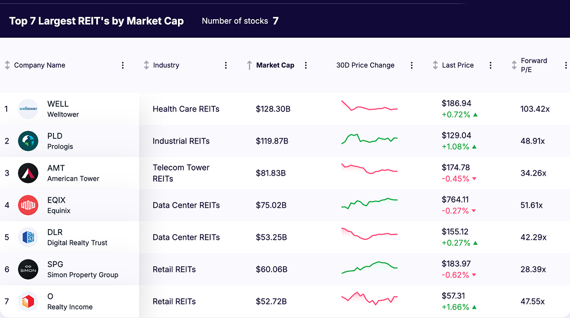The image size is (570, 318).
Task: Click the Simon Property Group logo icon
Action: point(28,269)
